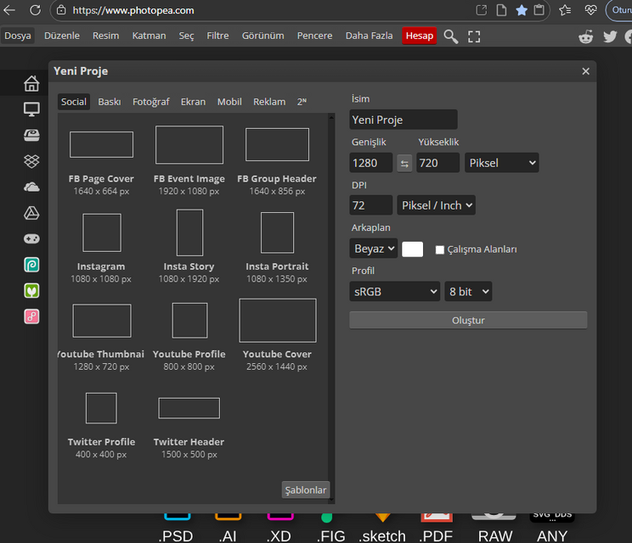The height and width of the screenshot is (543, 632).
Task: Click the white background color swatch
Action: (x=412, y=249)
